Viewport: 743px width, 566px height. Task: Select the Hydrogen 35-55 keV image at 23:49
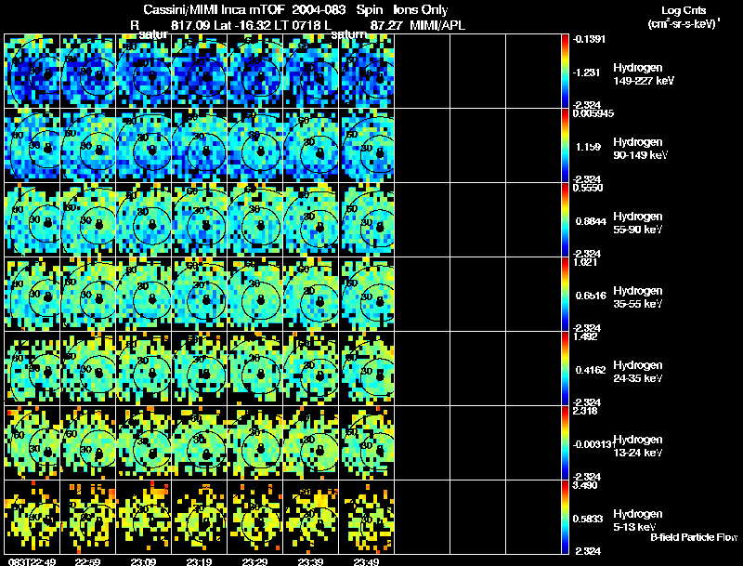coord(366,294)
